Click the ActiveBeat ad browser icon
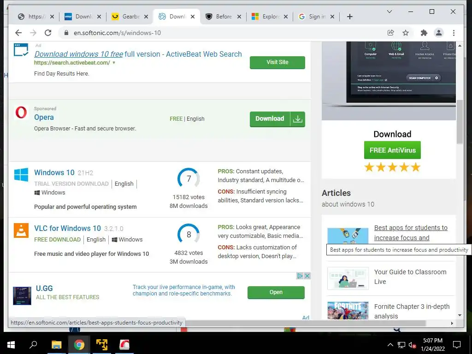 (x=21, y=50)
